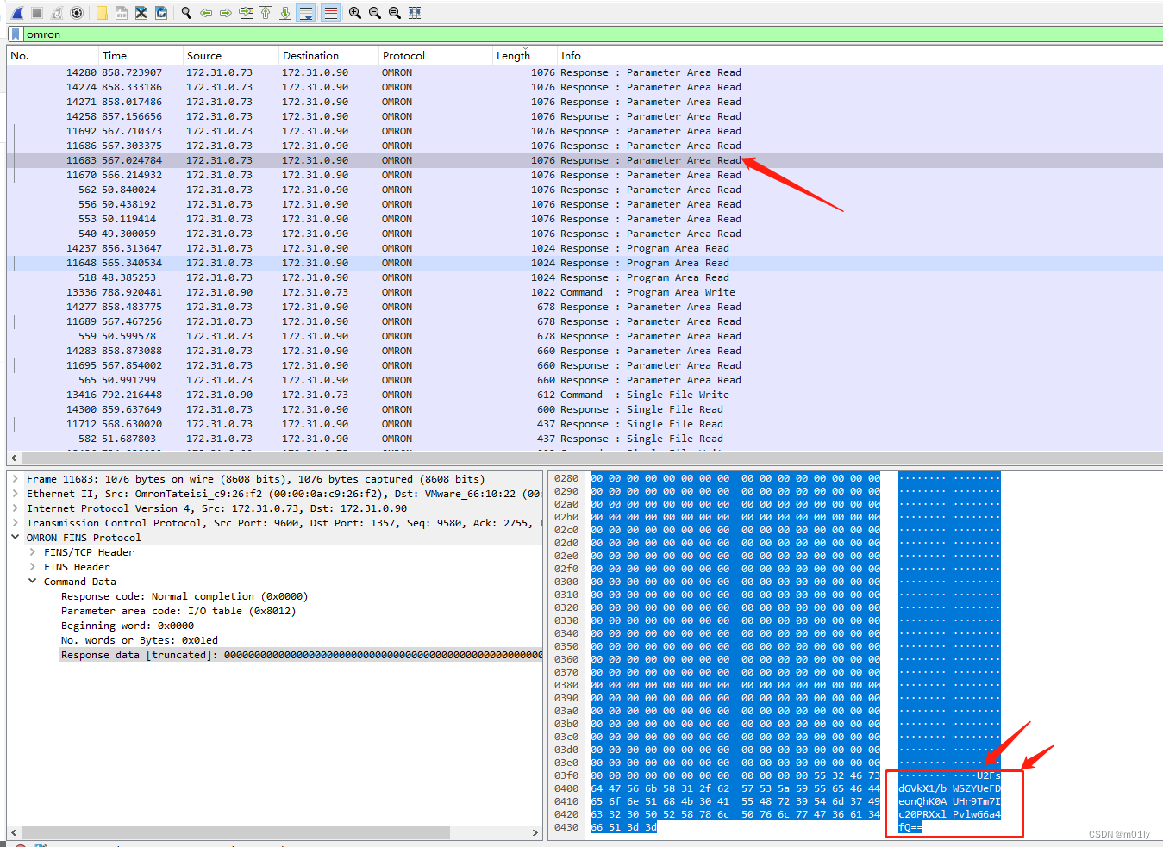Collapse the OMRON FINS Protocol node
Screen dimensions: 1163x847
pyautogui.click(x=16, y=538)
